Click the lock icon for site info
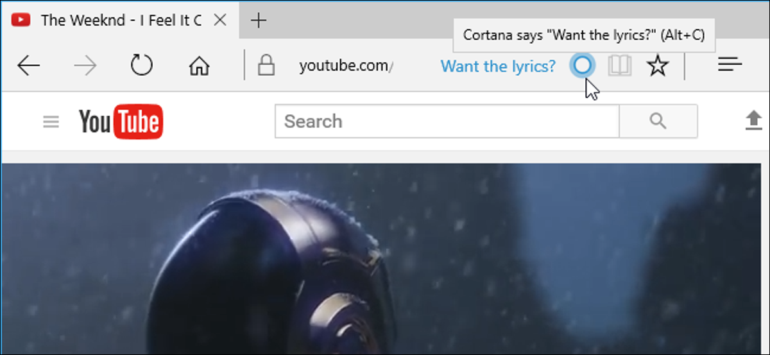 tap(266, 65)
